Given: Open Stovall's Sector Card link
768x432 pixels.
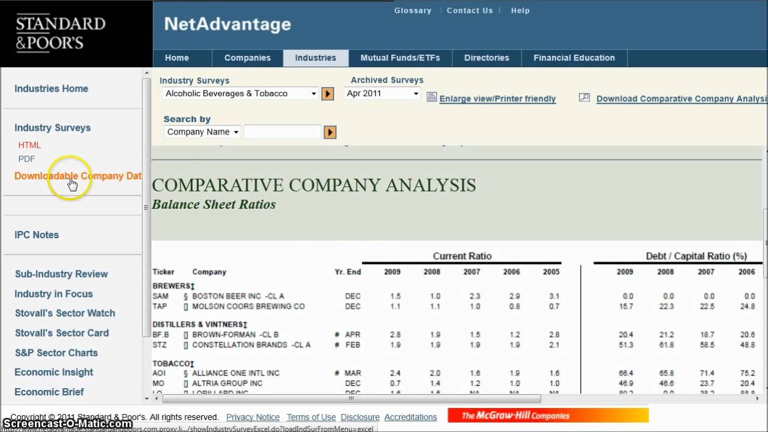Looking at the screenshot, I should click(x=62, y=333).
